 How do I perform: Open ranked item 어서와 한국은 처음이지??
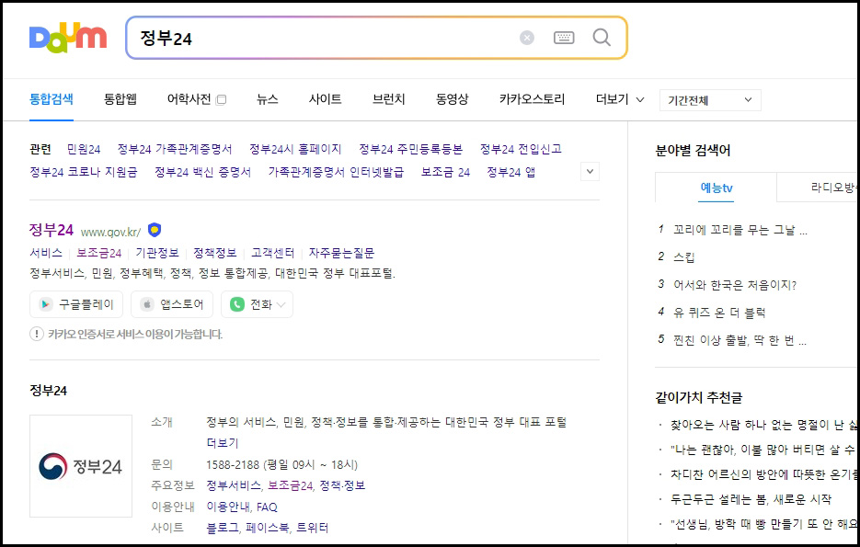(735, 285)
